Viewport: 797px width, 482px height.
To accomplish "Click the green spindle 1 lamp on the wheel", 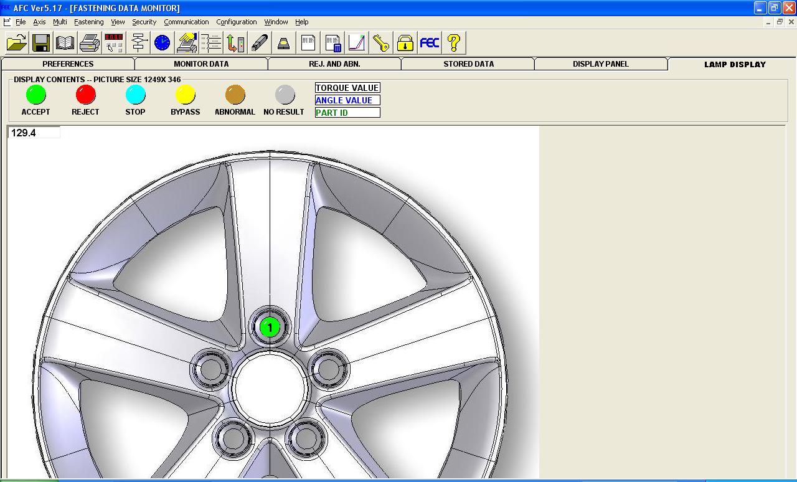I will (x=270, y=327).
